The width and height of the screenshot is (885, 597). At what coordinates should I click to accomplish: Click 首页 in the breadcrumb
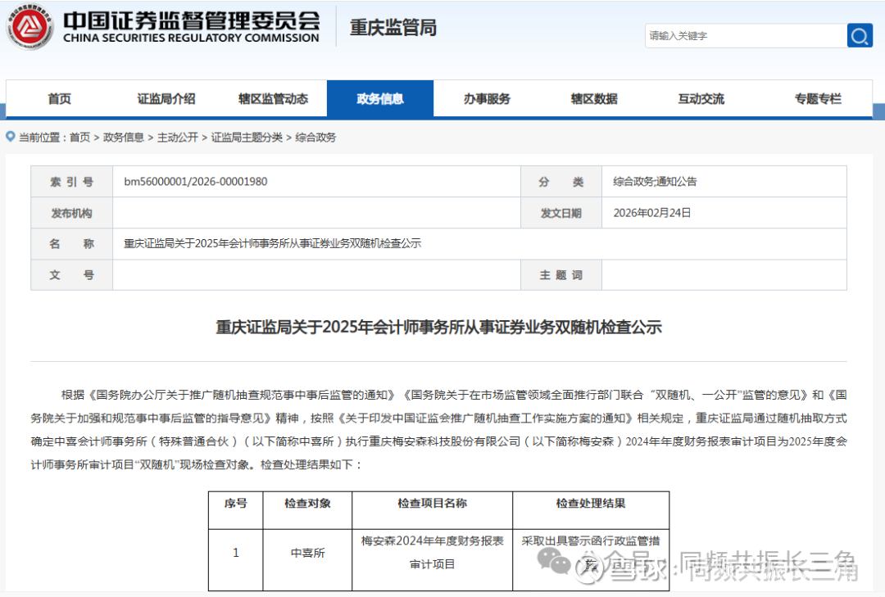click(x=79, y=138)
